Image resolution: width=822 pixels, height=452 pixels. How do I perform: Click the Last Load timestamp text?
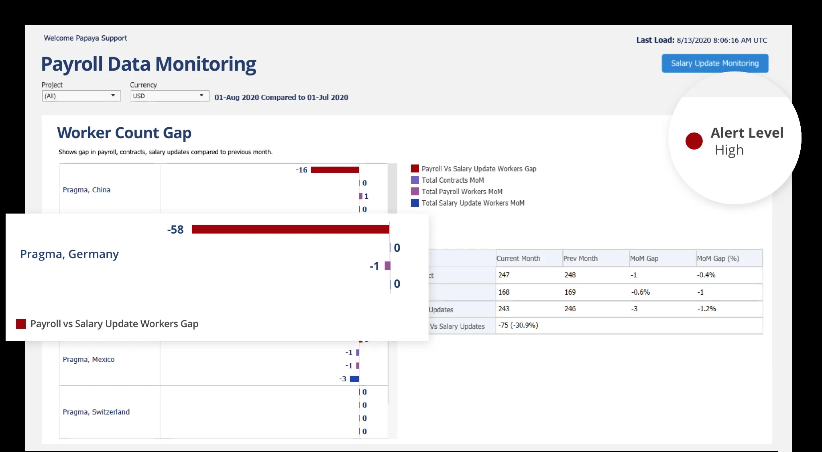[702, 40]
